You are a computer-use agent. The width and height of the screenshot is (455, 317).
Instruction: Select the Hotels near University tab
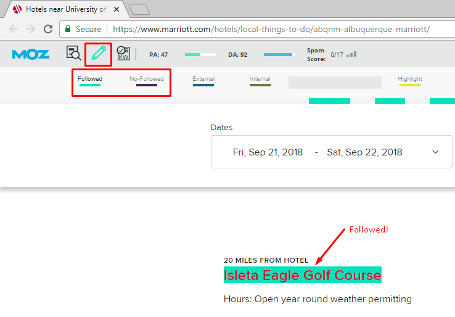tap(66, 9)
